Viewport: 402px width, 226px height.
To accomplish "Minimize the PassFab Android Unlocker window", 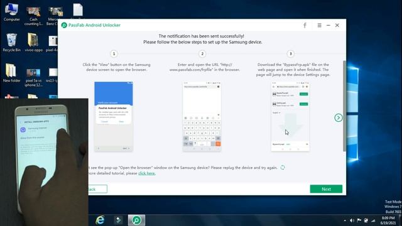I will [328, 25].
